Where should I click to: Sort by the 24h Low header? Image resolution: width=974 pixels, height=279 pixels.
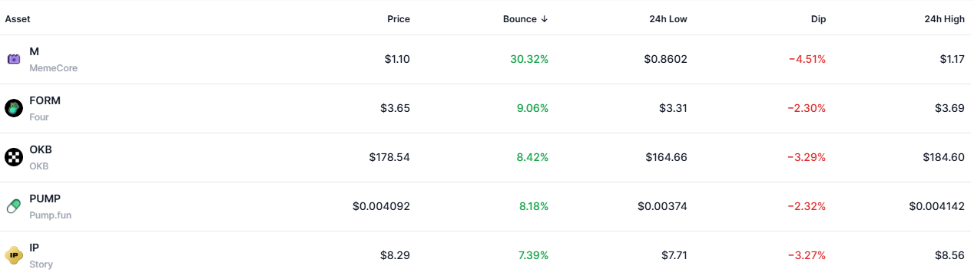pos(668,19)
